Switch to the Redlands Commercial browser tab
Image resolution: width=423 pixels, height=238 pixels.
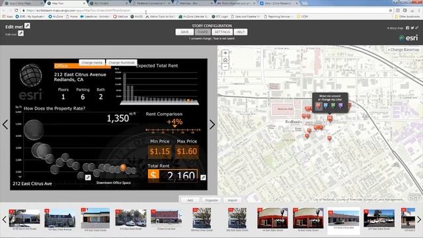click(x=151, y=3)
